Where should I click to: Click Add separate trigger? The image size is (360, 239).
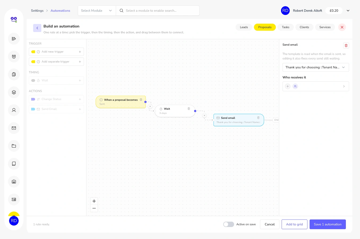coord(56,62)
